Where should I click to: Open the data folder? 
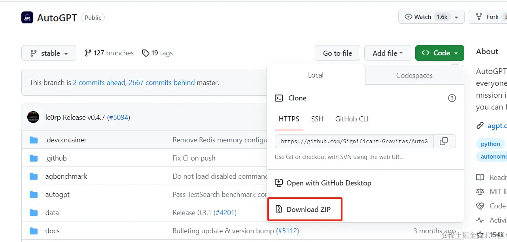pyautogui.click(x=52, y=213)
